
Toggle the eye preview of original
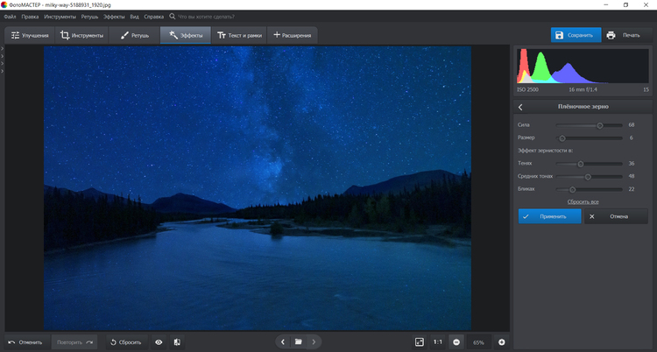[159, 341]
